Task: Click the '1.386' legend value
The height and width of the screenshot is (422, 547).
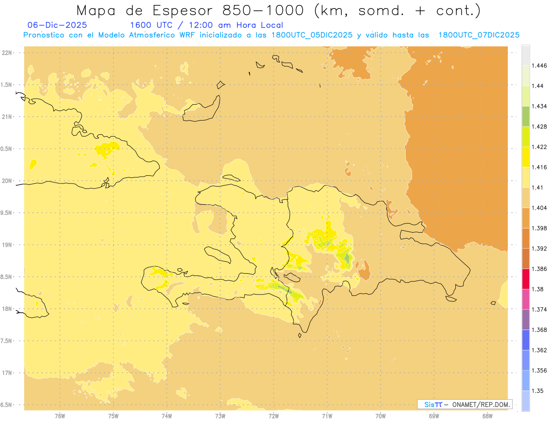Action: point(539,269)
